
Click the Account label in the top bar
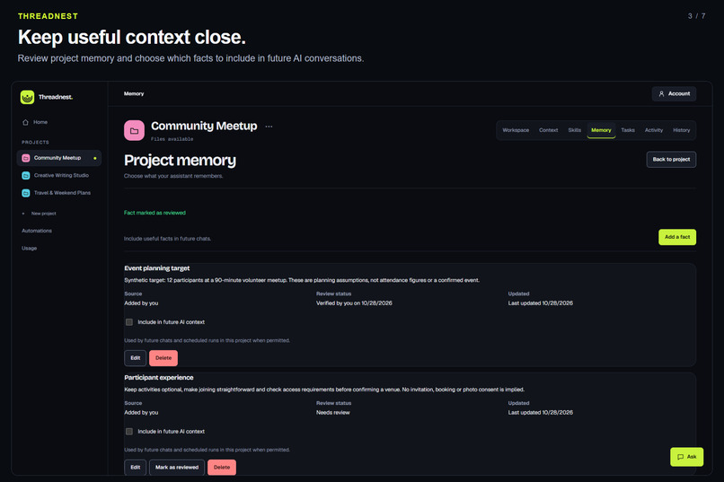679,93
